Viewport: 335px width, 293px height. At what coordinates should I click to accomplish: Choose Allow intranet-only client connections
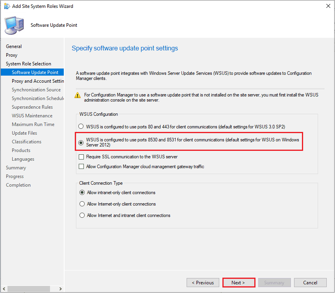[82, 193]
